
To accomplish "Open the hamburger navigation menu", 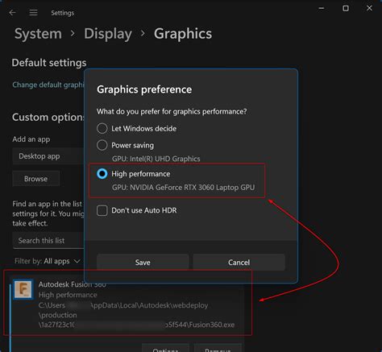I will (x=33, y=13).
